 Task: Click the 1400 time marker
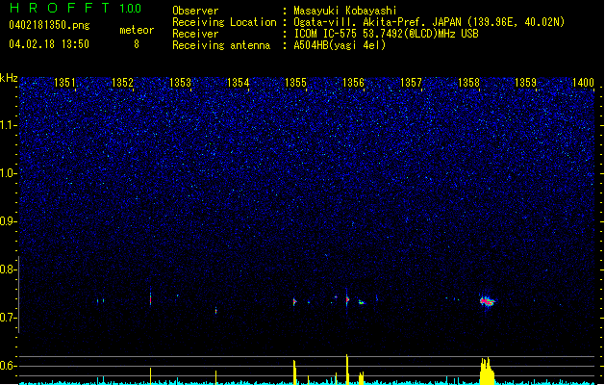click(584, 83)
